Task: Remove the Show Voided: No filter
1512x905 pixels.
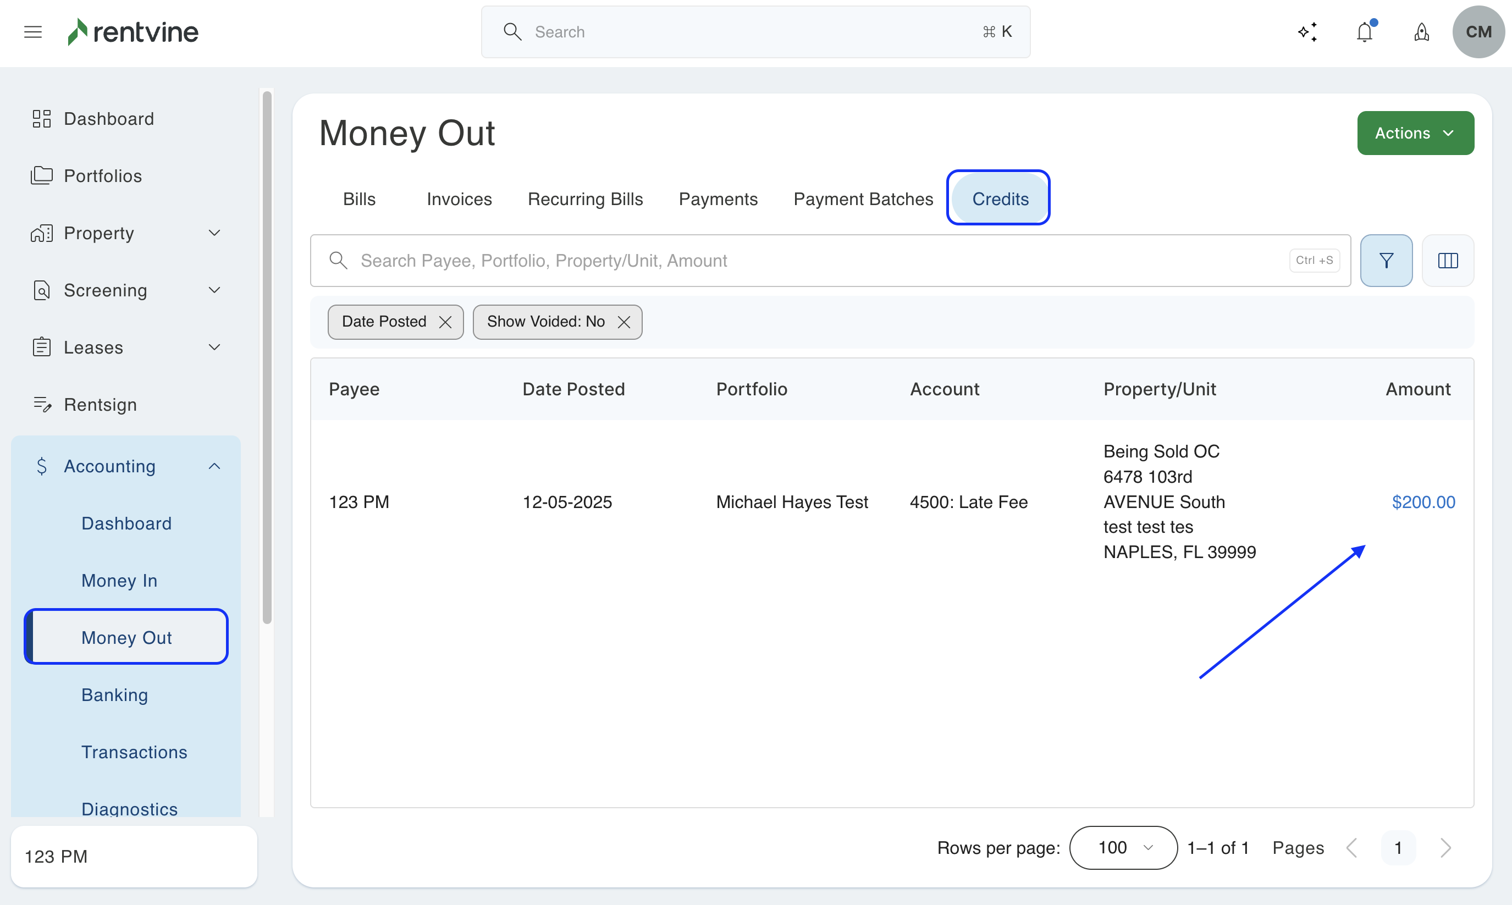Action: coord(623,322)
